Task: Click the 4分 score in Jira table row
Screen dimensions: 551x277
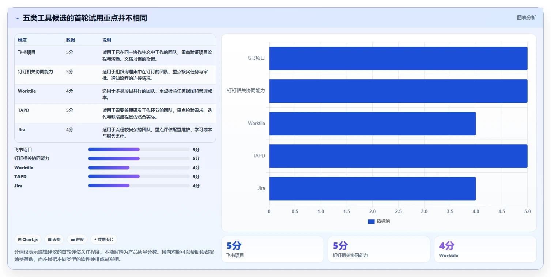Action: (x=69, y=130)
